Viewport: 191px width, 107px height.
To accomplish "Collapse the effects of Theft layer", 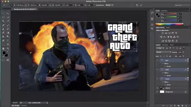I will click(188, 70).
